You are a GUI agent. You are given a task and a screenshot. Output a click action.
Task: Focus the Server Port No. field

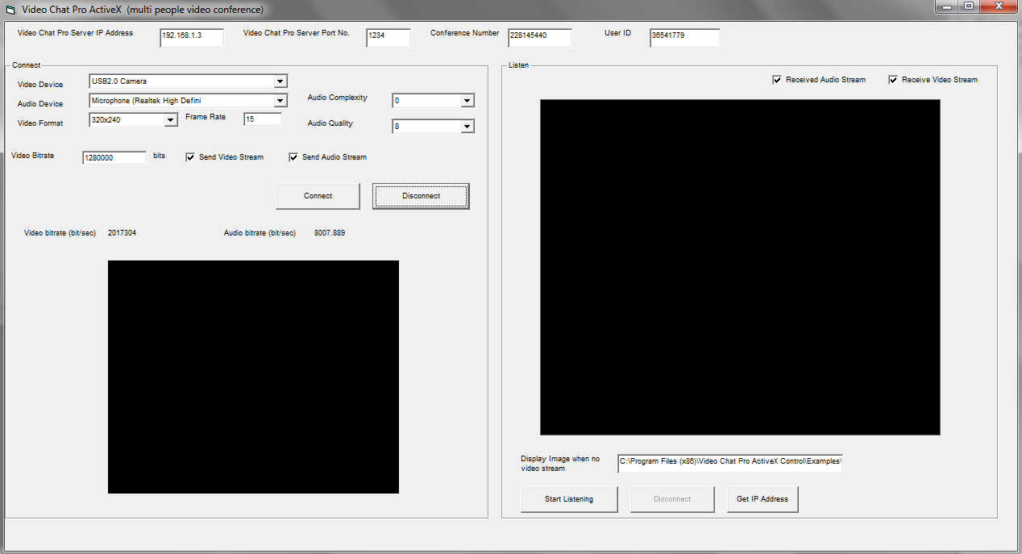click(388, 38)
